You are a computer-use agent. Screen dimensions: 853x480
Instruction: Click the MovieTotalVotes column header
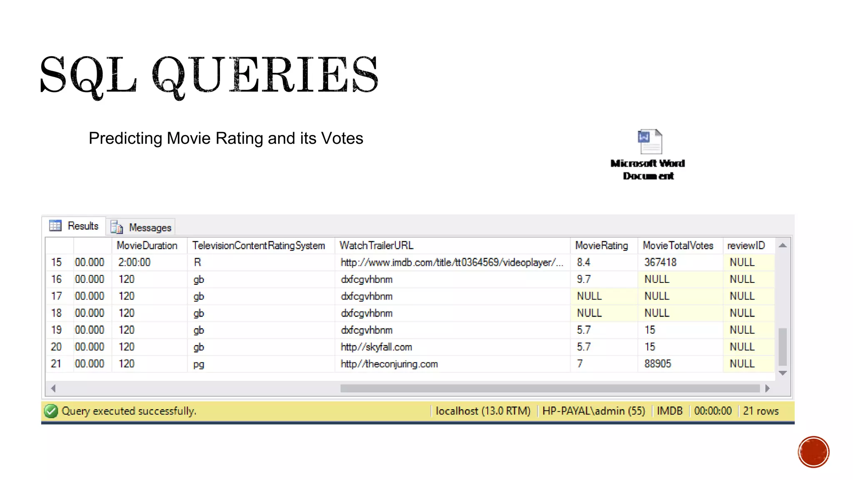678,245
